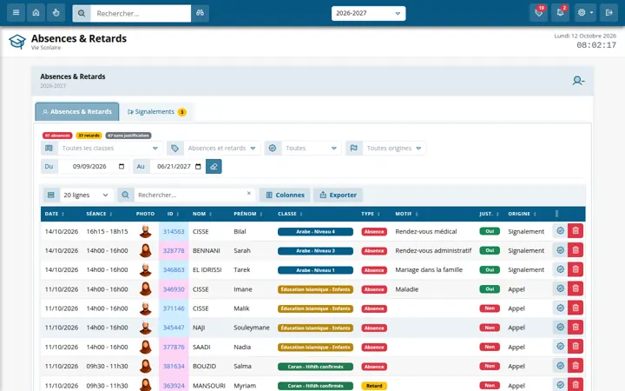
Task: Click the red '97 absences' badge
Action: (57, 136)
